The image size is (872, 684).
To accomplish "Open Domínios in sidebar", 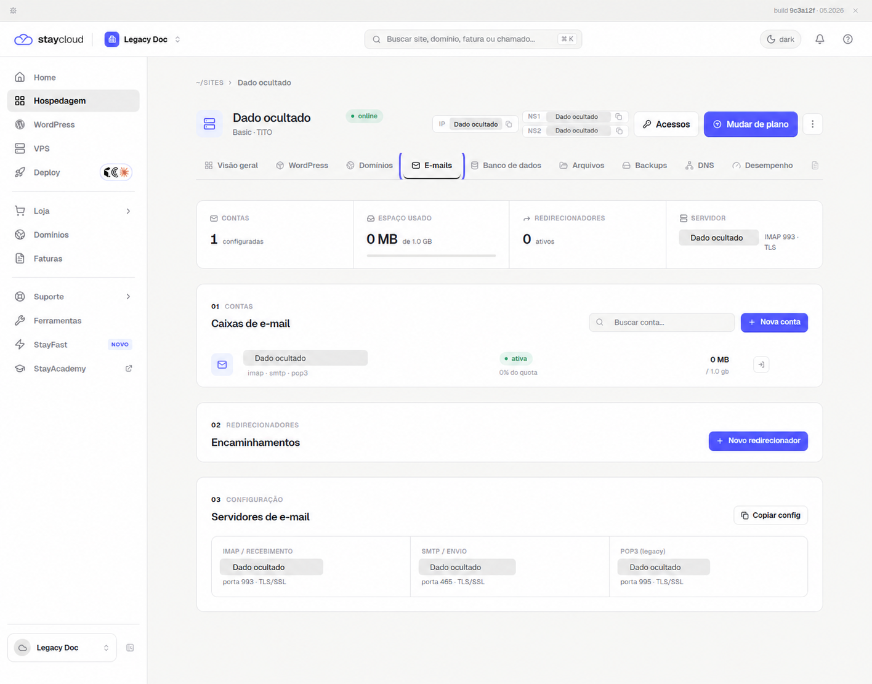I will point(73,235).
